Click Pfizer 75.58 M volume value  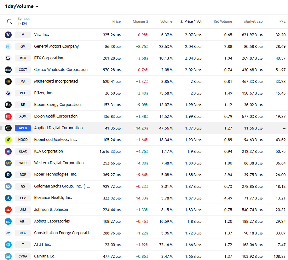(166, 93)
